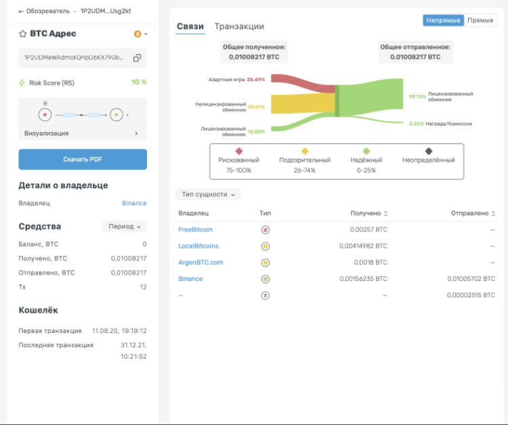Screen dimensions: 508x425
Task: Click the breadcrumb address 1P2UDM...Usg2kt
Action: [106, 11]
